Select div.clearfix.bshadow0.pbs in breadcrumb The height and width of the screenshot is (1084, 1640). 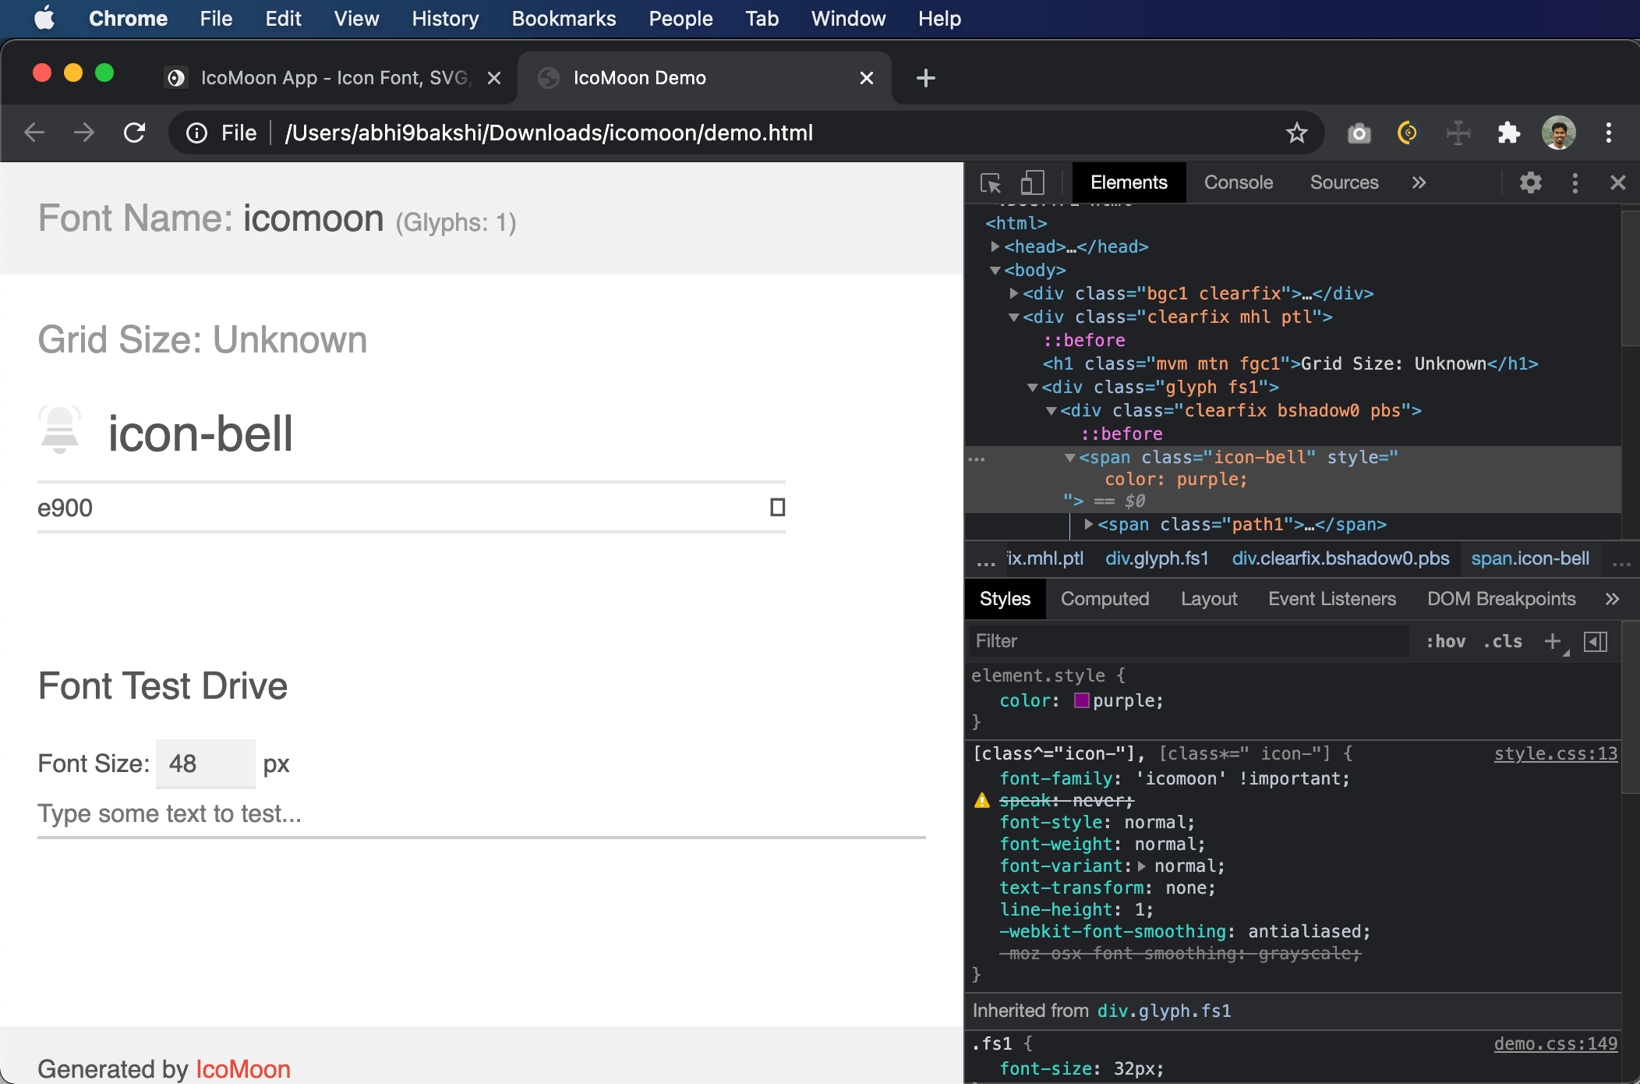1340,558
